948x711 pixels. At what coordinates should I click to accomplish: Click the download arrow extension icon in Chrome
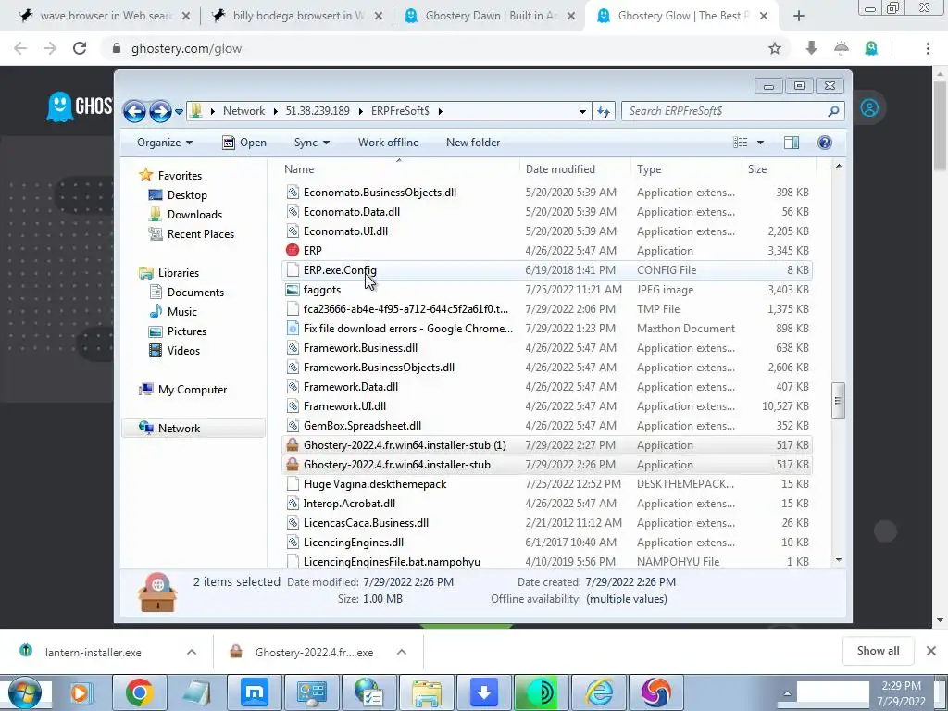[811, 48]
